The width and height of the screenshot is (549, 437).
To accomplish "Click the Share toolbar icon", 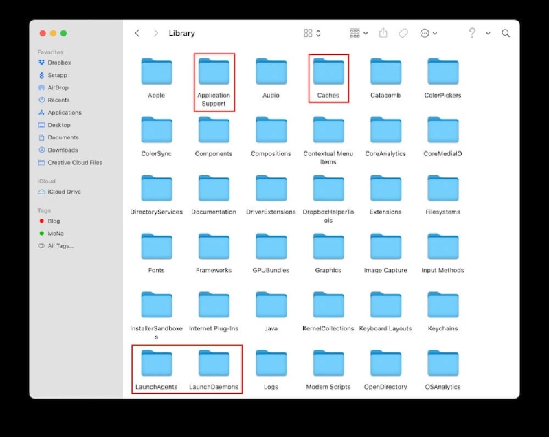I will coord(383,33).
